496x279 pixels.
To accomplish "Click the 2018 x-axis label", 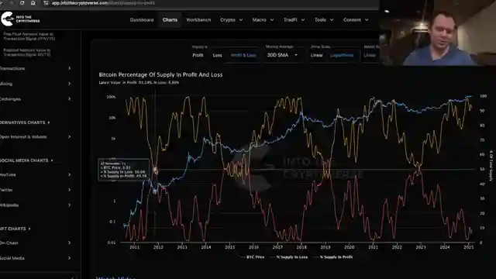I will point(301,247).
